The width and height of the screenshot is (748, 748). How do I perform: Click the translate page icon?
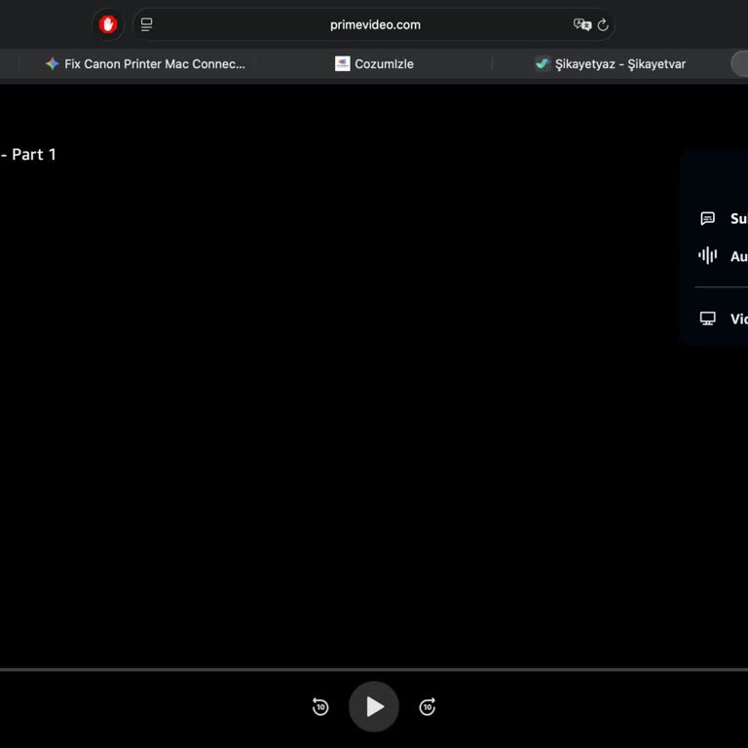click(582, 24)
